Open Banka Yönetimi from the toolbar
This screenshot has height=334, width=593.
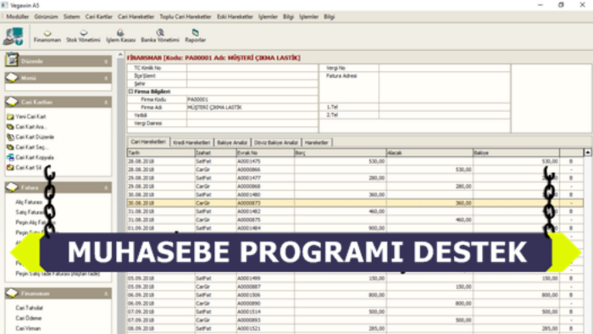[160, 36]
